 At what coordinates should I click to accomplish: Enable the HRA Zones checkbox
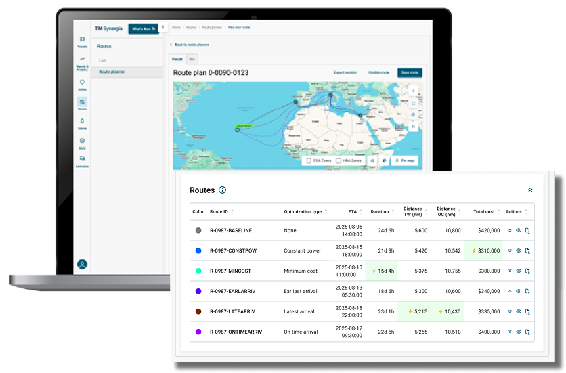(x=339, y=161)
